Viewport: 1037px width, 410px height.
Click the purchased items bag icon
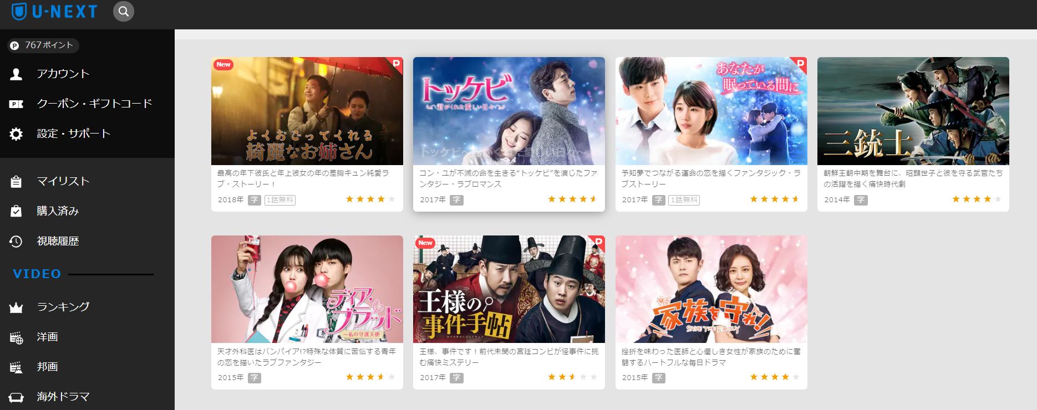point(16,211)
